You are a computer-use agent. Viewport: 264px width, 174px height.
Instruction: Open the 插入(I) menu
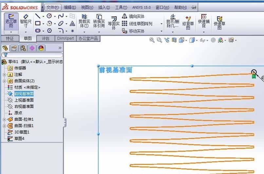click(x=104, y=8)
